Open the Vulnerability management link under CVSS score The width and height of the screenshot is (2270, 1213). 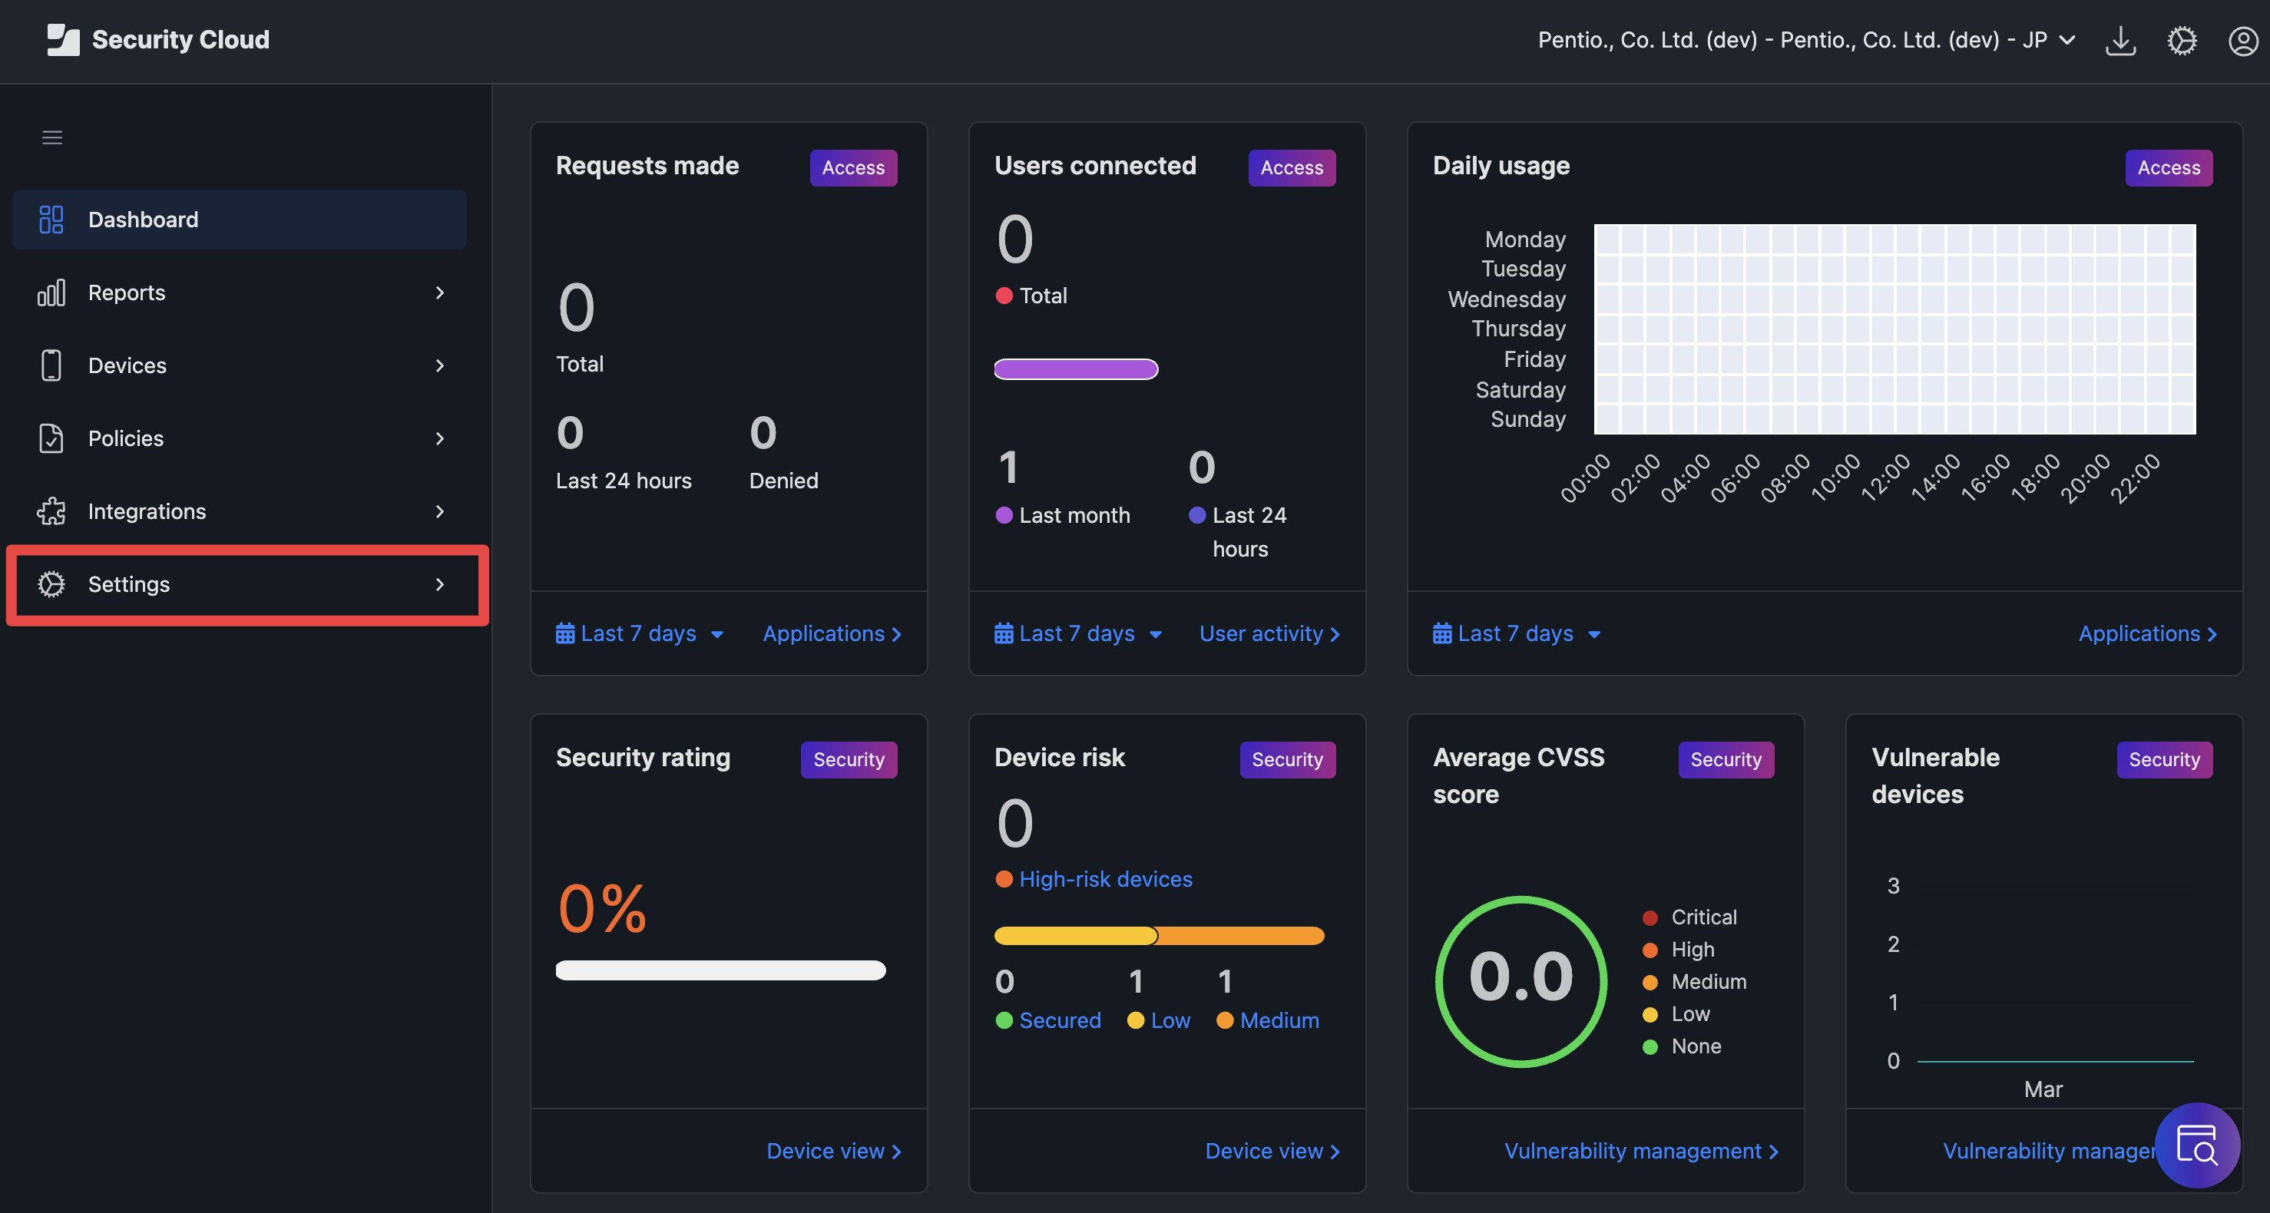tap(1641, 1151)
